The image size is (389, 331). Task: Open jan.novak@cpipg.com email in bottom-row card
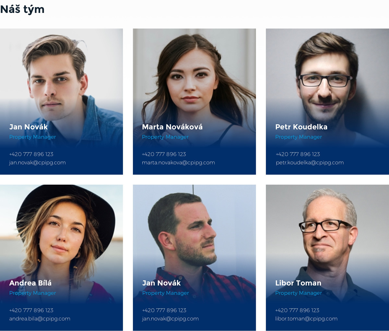(x=170, y=319)
